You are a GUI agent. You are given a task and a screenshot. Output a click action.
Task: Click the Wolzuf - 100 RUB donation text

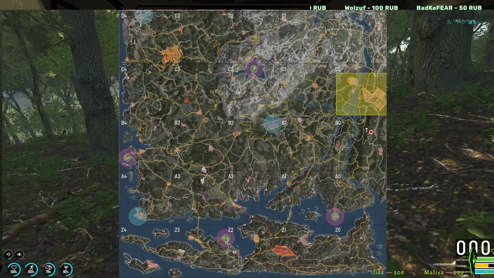371,8
